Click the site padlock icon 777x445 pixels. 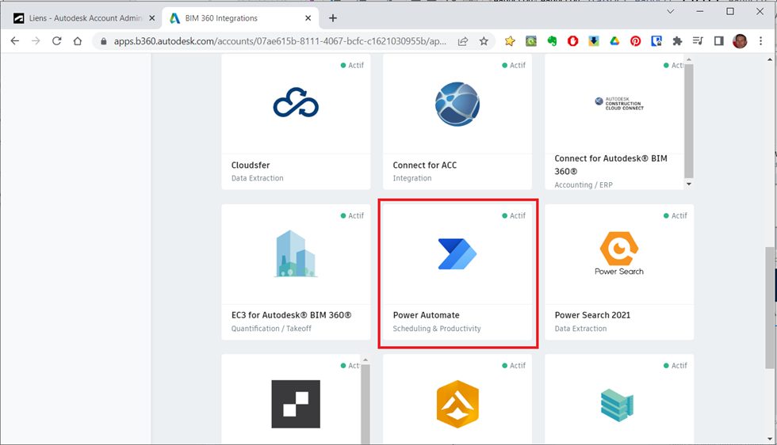tap(104, 42)
